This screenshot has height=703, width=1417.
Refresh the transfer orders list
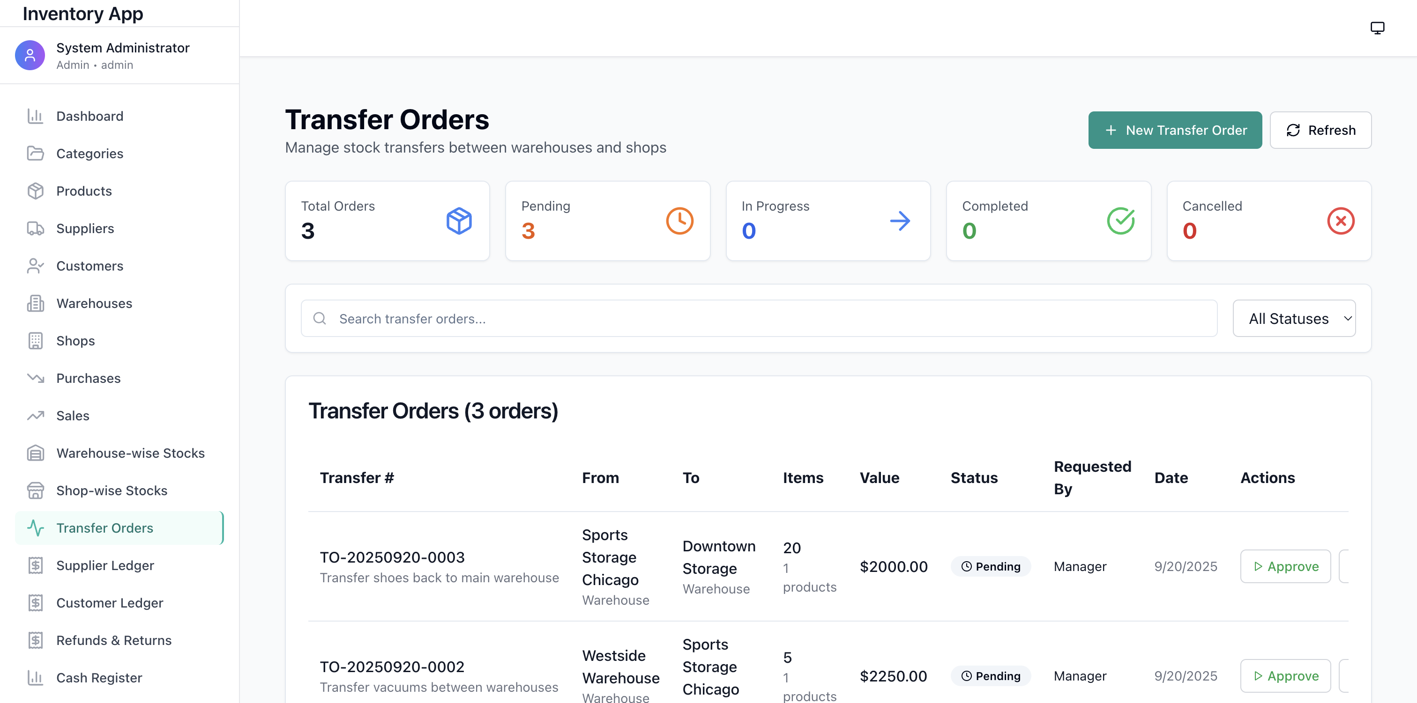(1320, 130)
